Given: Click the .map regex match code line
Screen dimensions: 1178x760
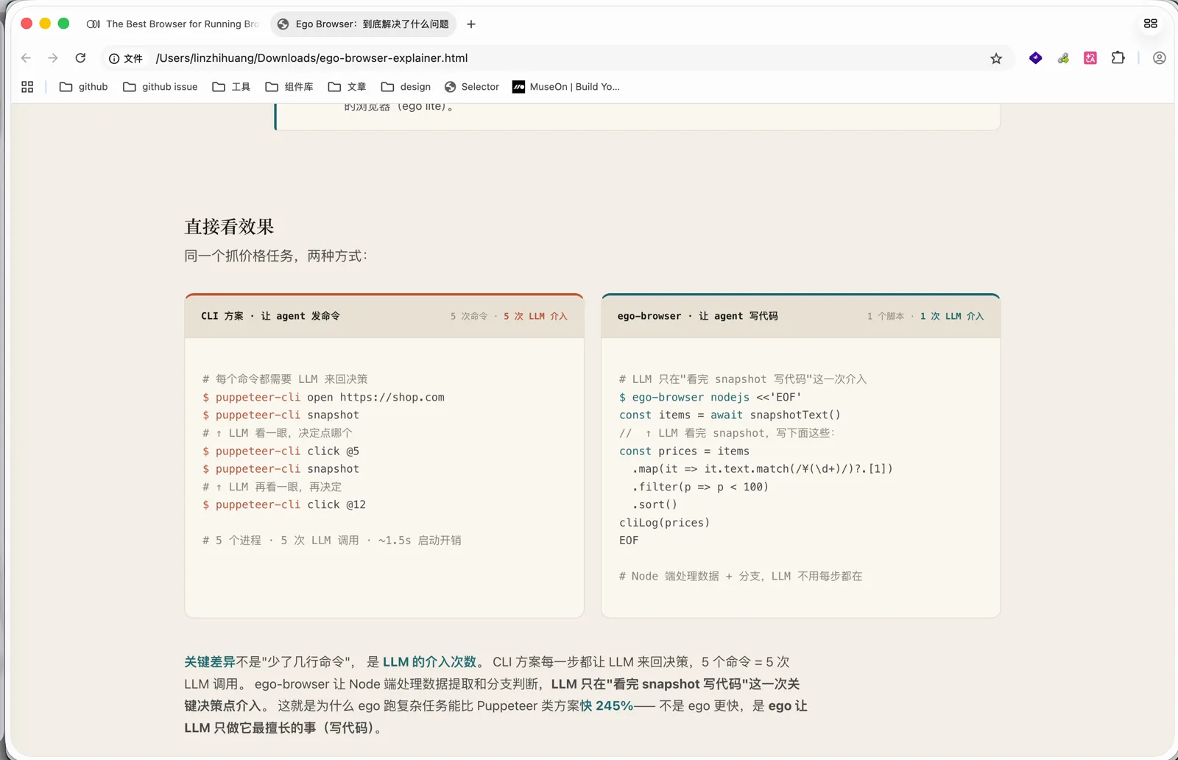Looking at the screenshot, I should pyautogui.click(x=762, y=468).
